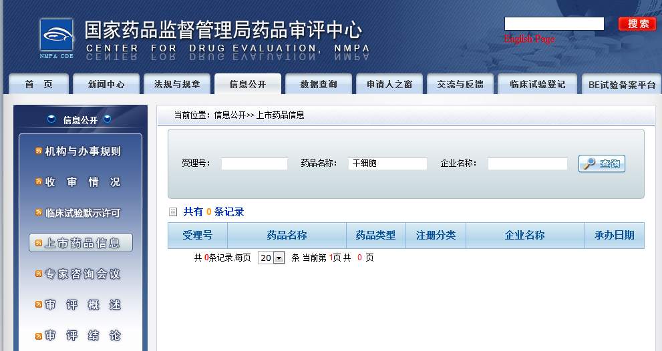This screenshot has height=351, width=662.
Task: Open the 20 per-page dropdown
Action: coord(271,258)
